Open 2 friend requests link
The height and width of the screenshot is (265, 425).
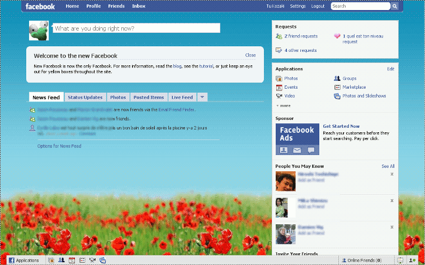pos(301,36)
